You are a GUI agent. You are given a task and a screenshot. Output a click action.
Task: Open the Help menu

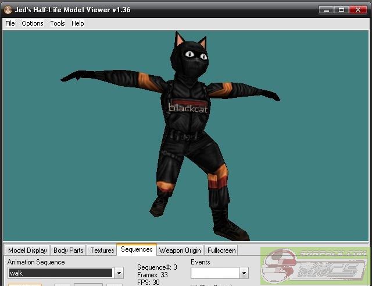78,23
